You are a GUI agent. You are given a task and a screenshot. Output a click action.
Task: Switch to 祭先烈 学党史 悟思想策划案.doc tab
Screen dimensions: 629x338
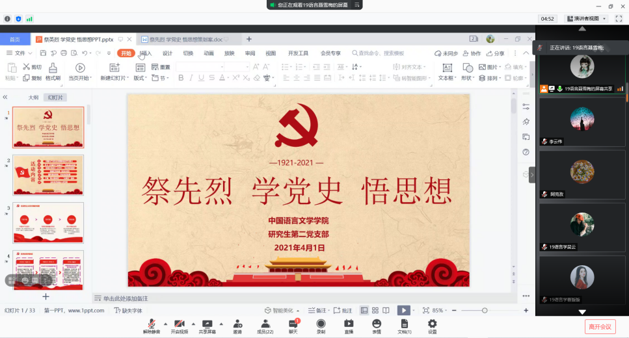tap(186, 39)
